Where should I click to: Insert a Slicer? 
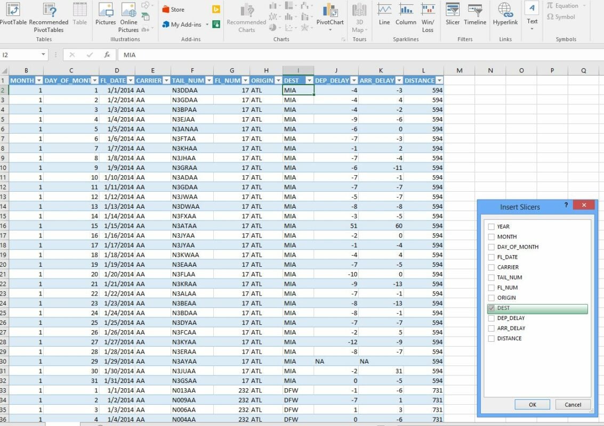(452, 16)
